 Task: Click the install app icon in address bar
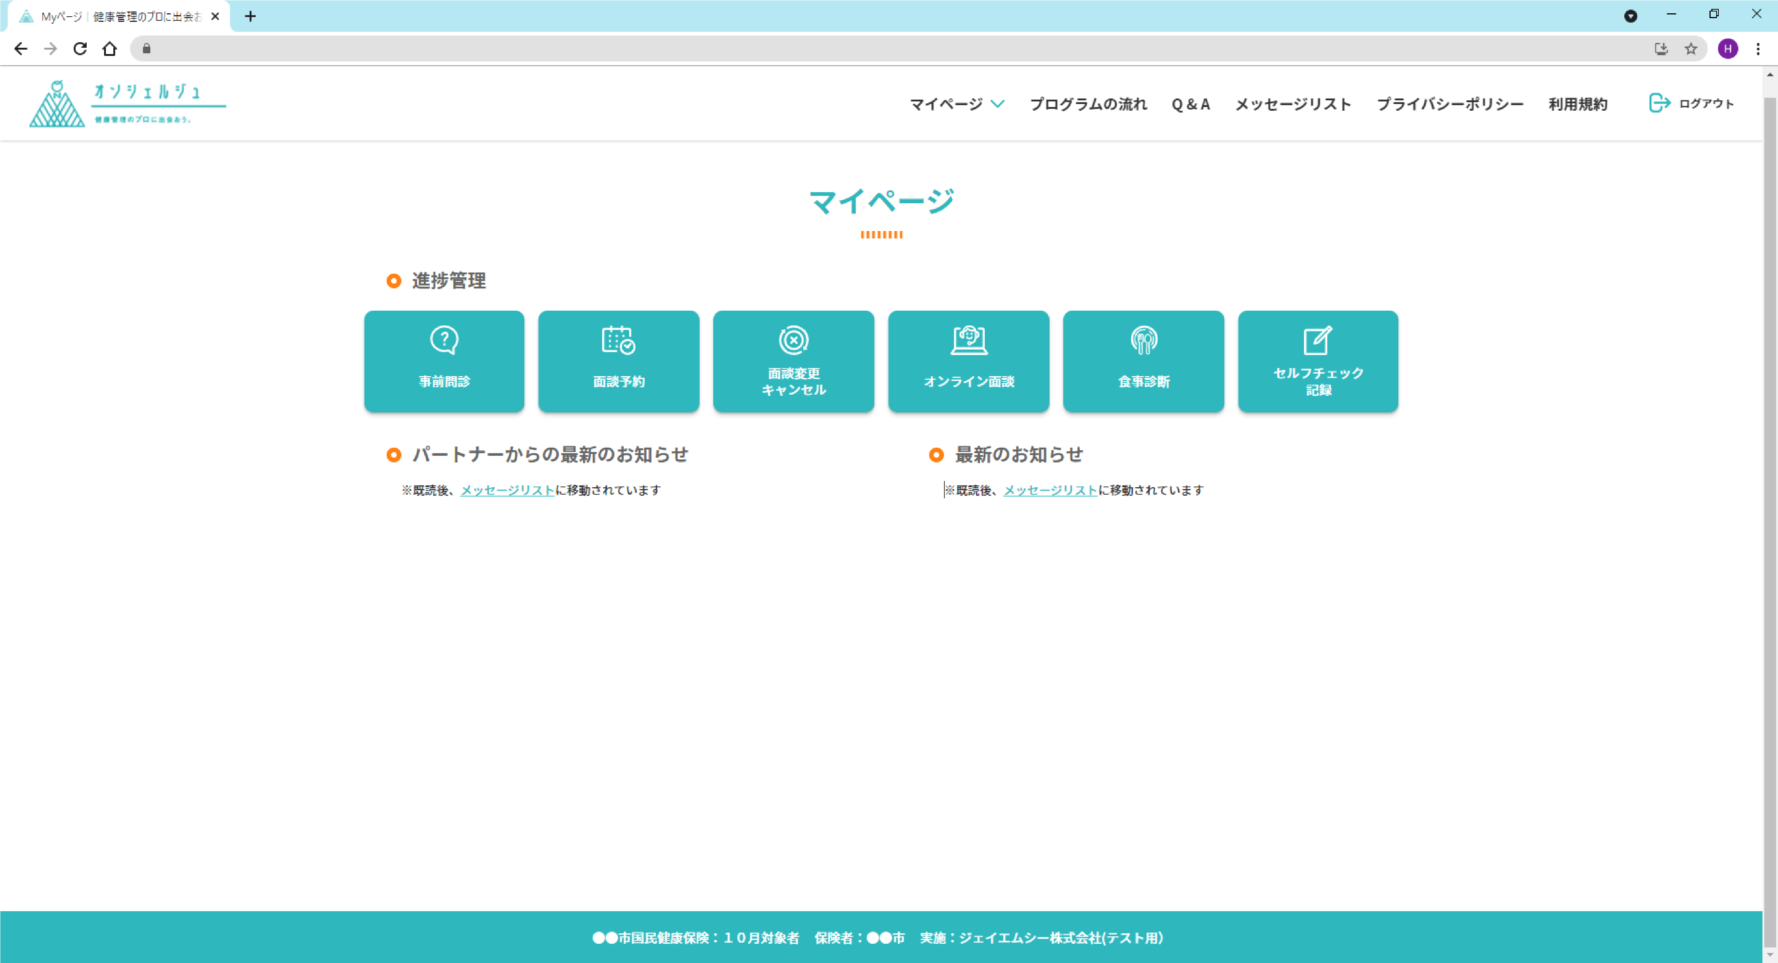1661,48
